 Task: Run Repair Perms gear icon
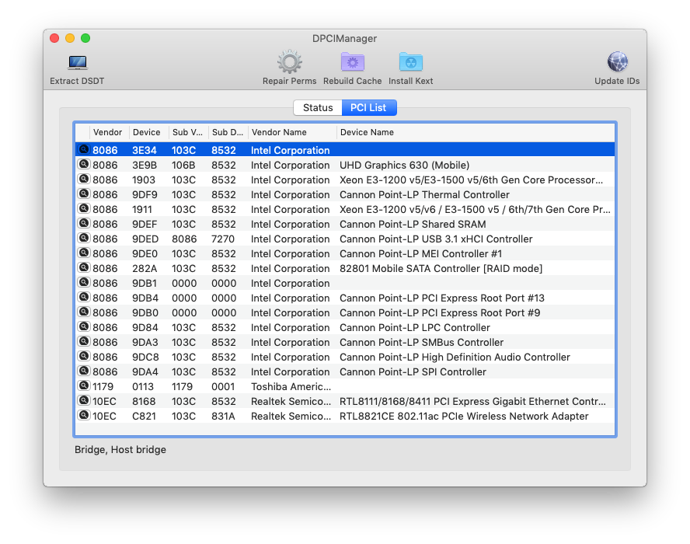click(289, 62)
